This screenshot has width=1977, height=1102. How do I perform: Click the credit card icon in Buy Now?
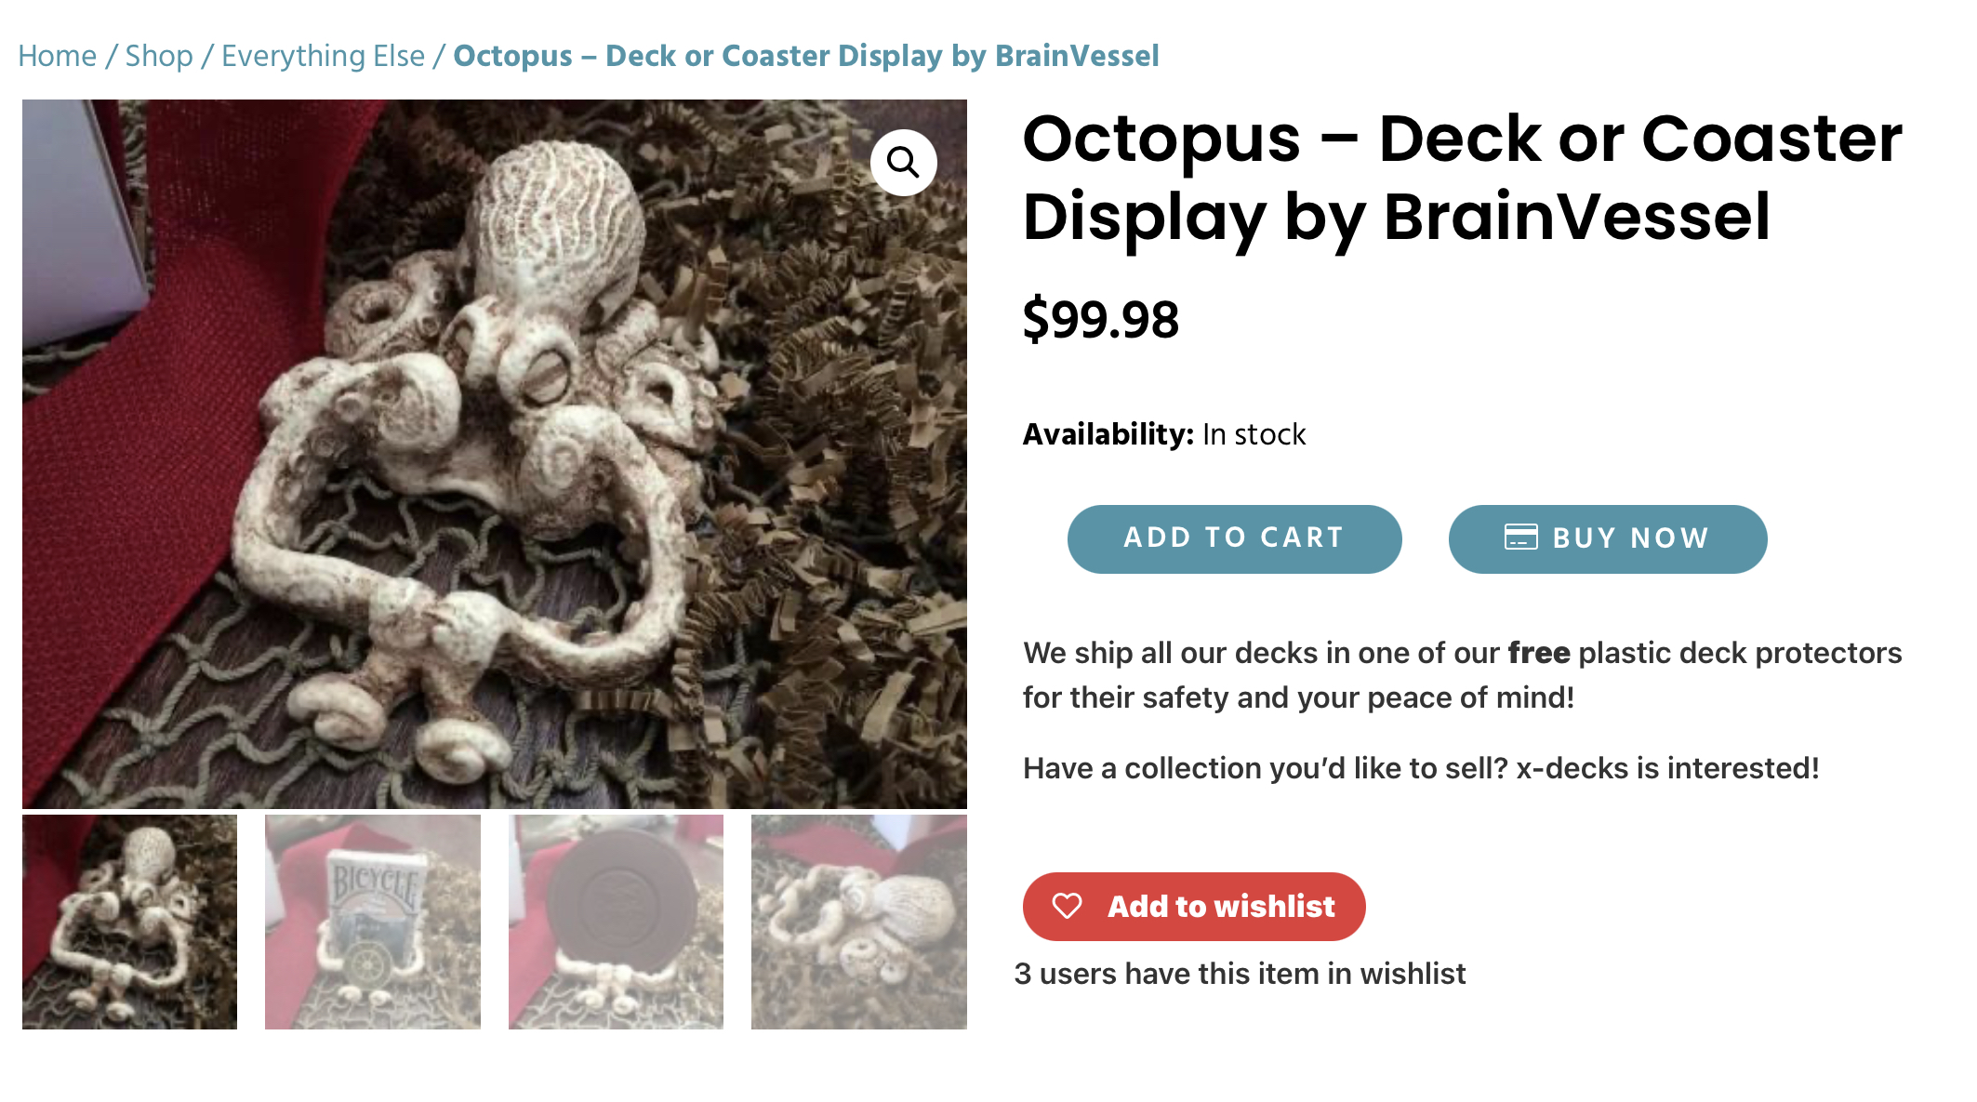1520,538
